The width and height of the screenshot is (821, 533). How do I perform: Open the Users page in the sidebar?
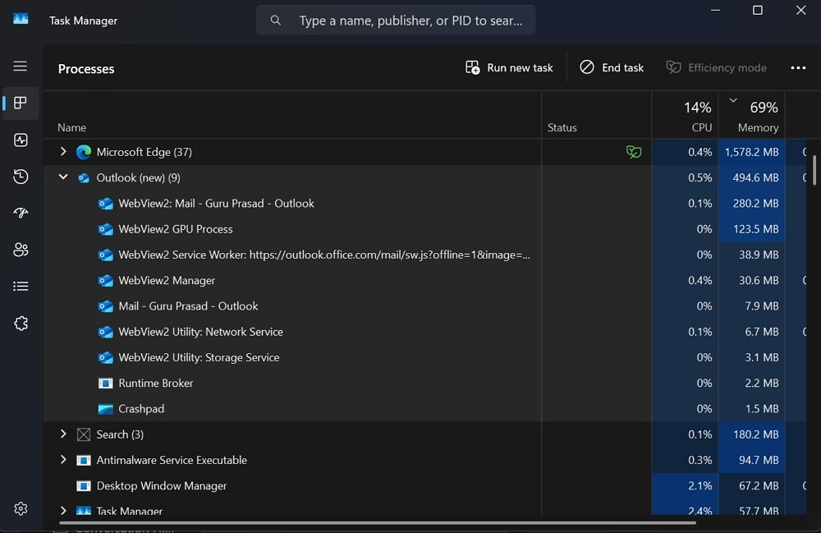[21, 250]
